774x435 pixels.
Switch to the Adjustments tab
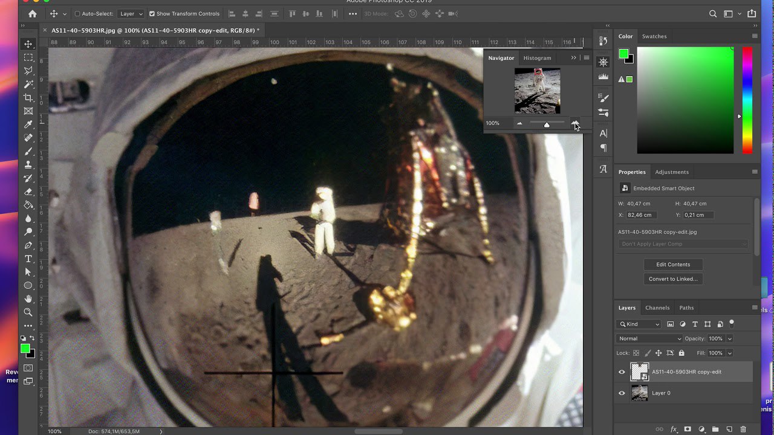(672, 172)
